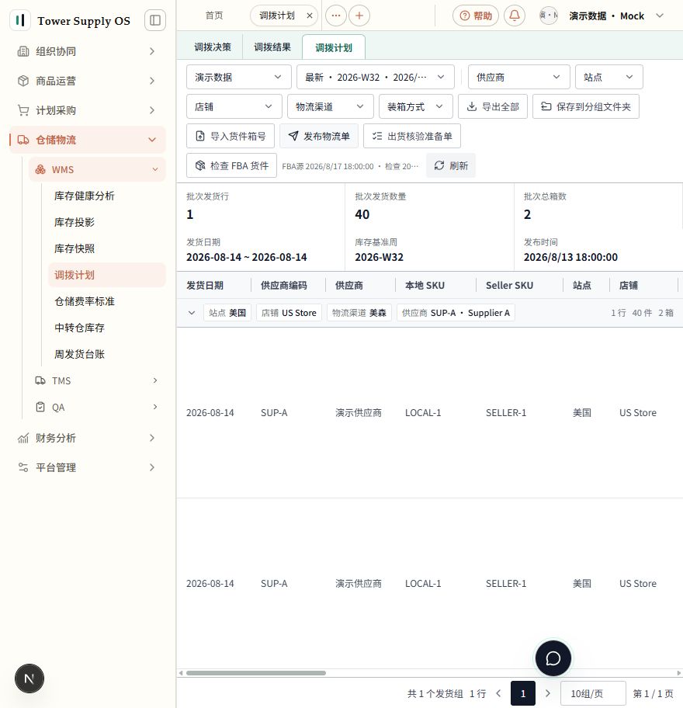The image size is (683, 708).
Task: Collapse the WMS submenu
Action: [x=98, y=170]
